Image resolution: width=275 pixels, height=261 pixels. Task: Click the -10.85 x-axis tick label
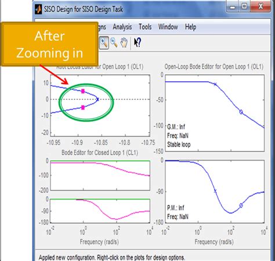coord(100,143)
